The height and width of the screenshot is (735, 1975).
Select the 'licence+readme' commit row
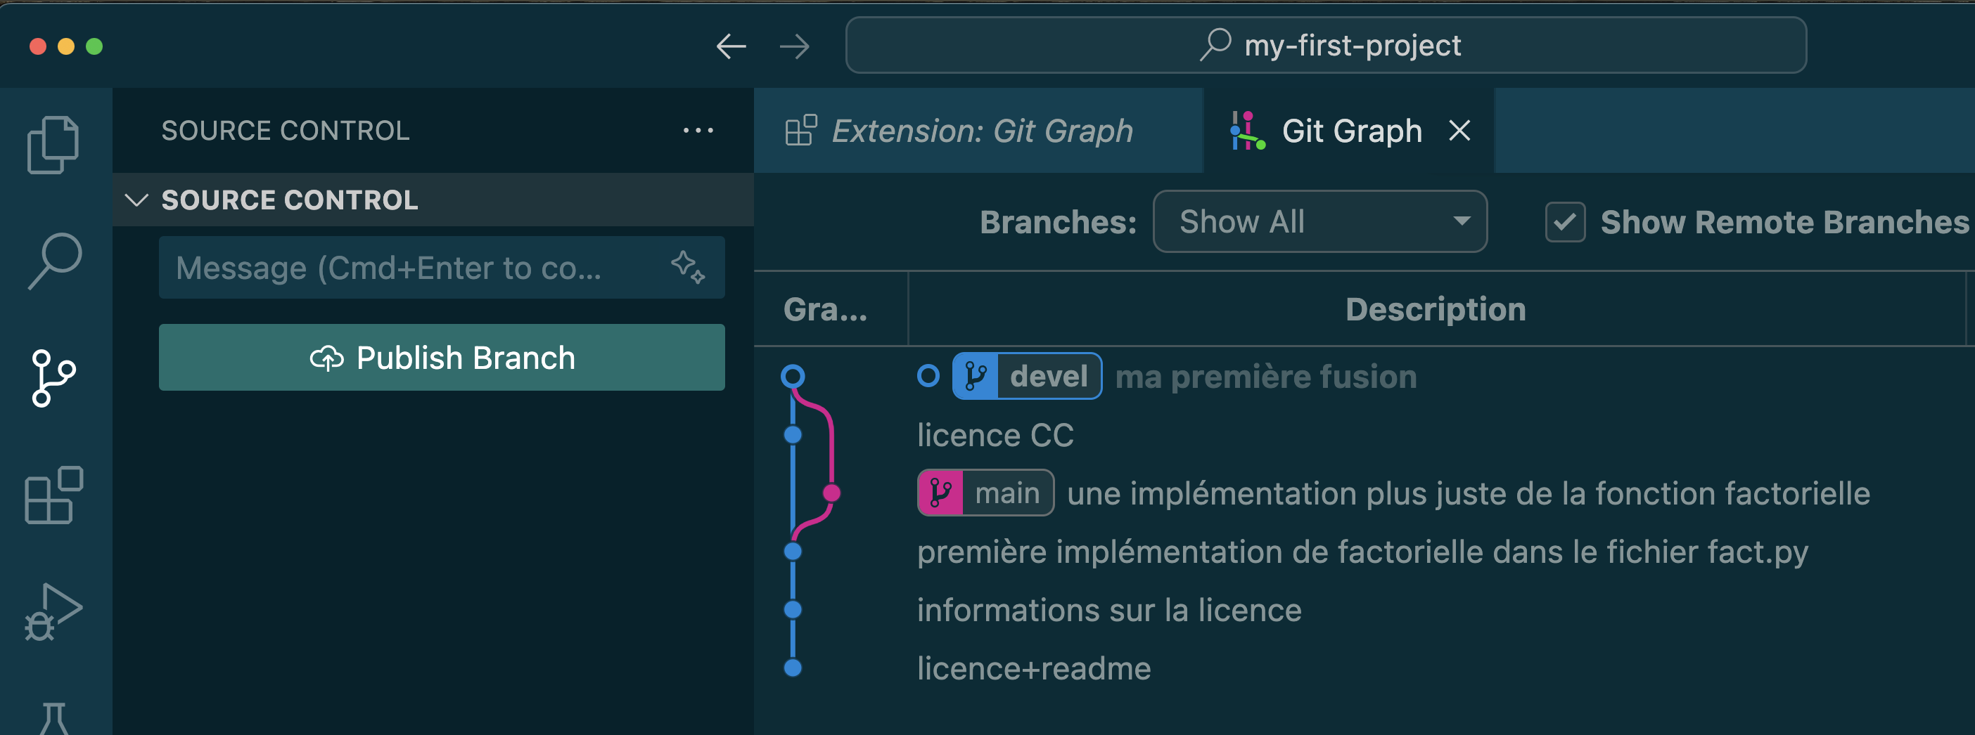tap(1033, 669)
